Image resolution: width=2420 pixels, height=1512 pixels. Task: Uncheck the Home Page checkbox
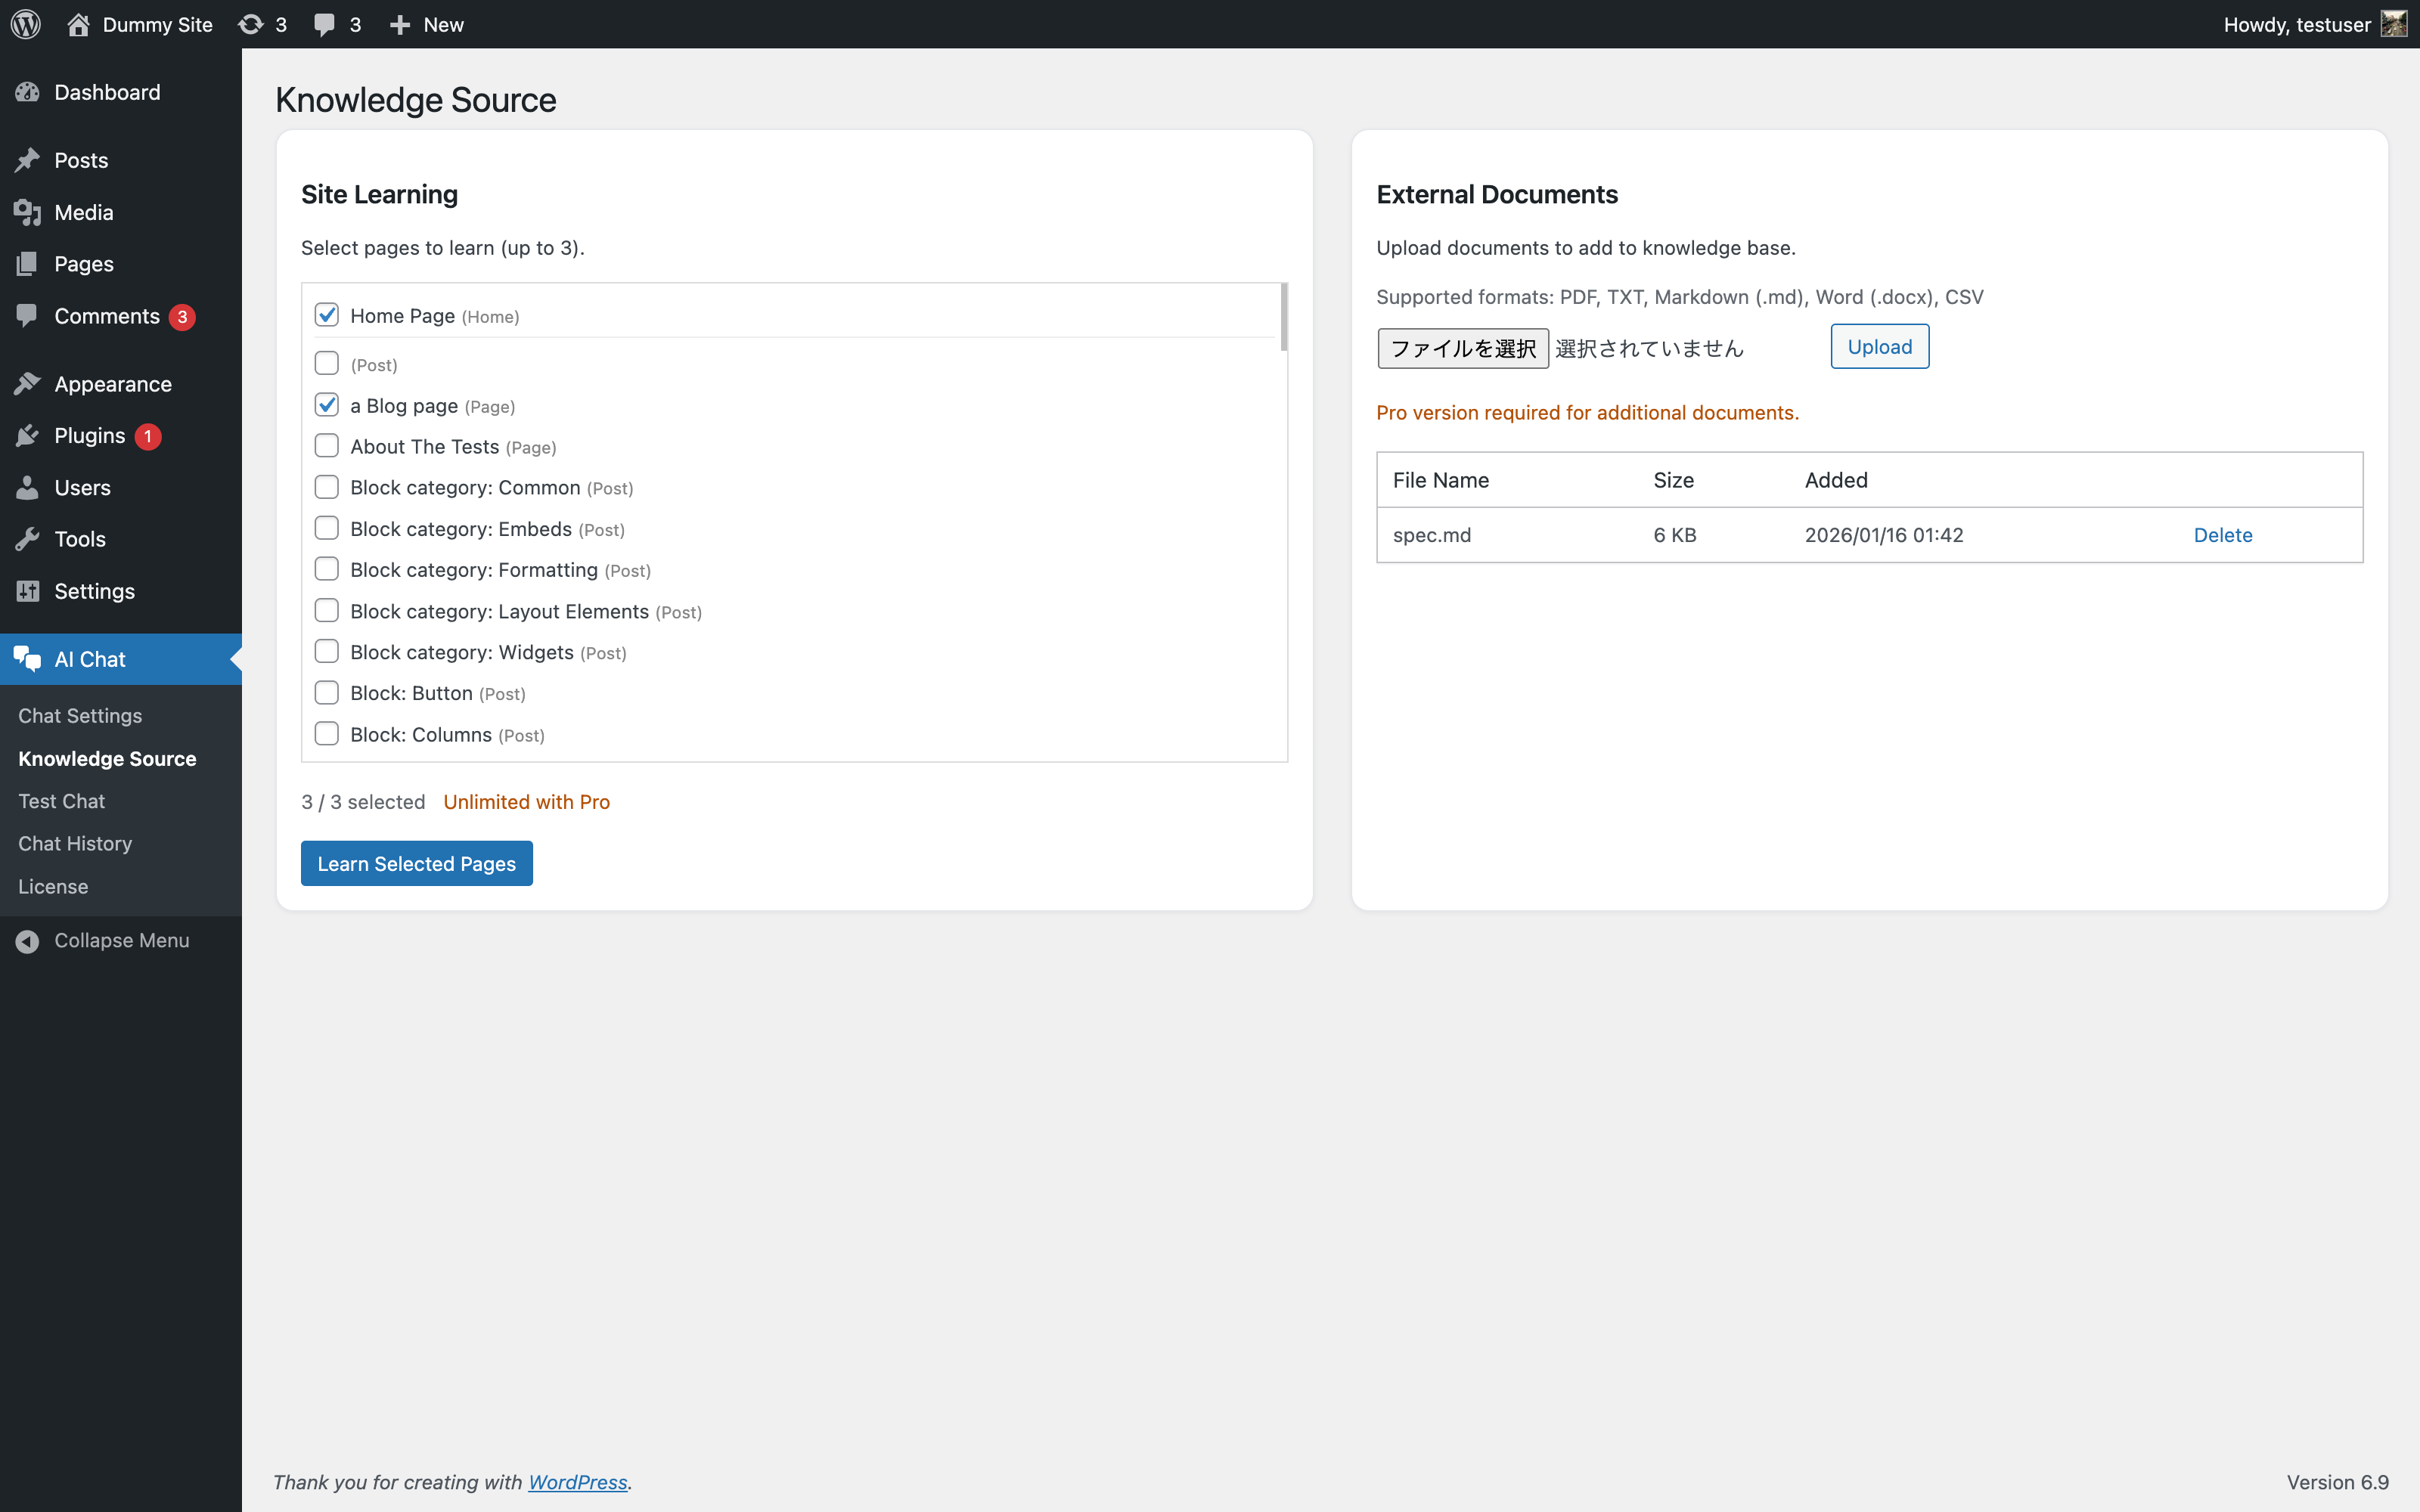coord(326,315)
